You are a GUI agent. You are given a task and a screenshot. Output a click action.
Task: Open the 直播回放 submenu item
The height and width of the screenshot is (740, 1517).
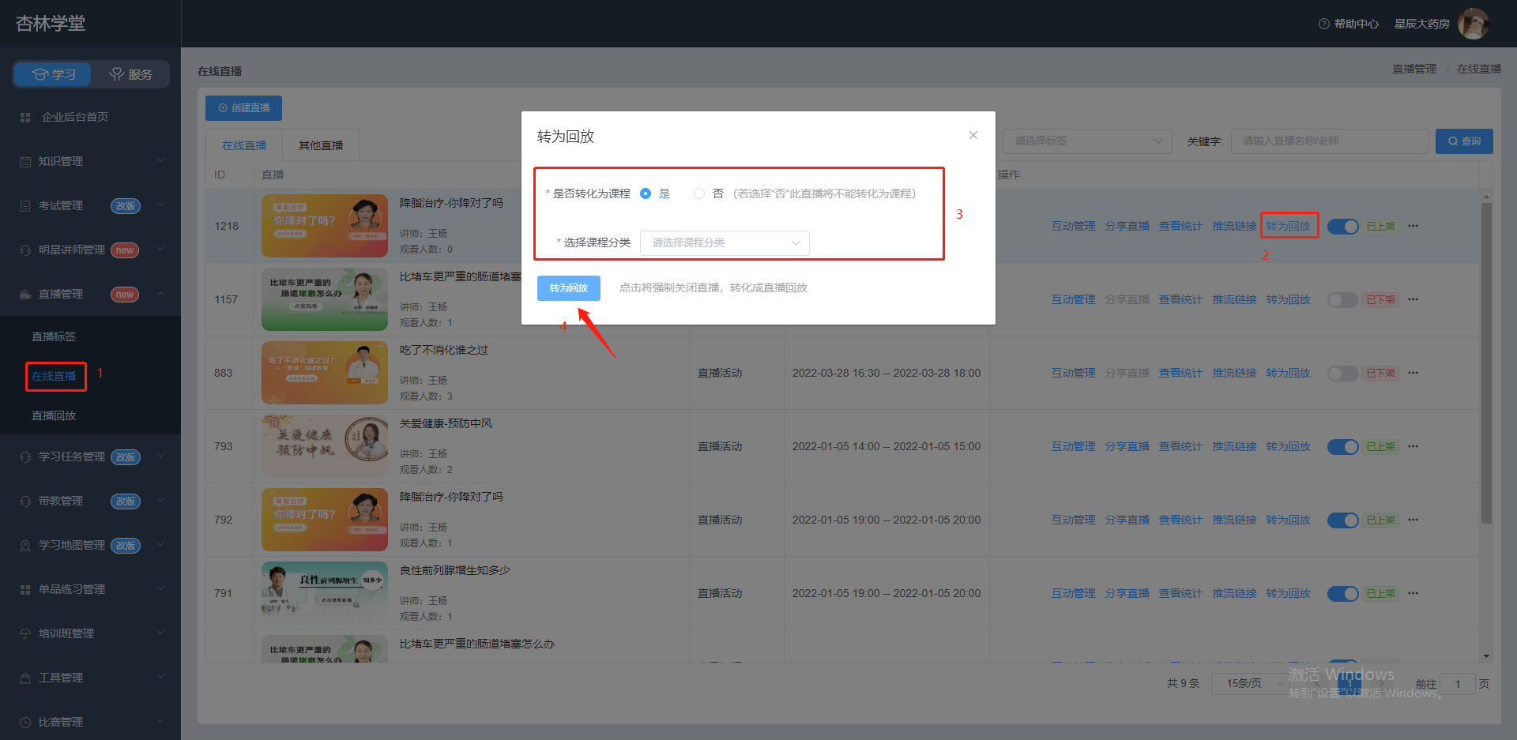pyautogui.click(x=54, y=415)
